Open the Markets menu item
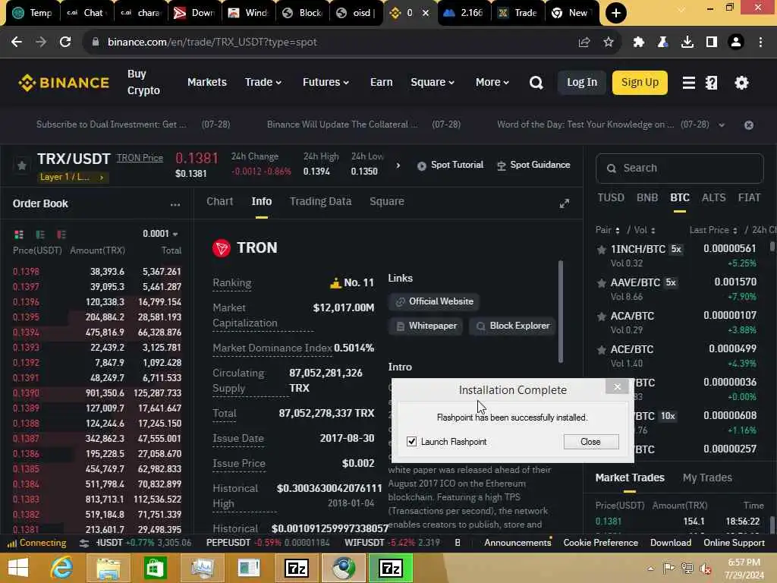Image resolution: width=777 pixels, height=583 pixels. pos(206,82)
